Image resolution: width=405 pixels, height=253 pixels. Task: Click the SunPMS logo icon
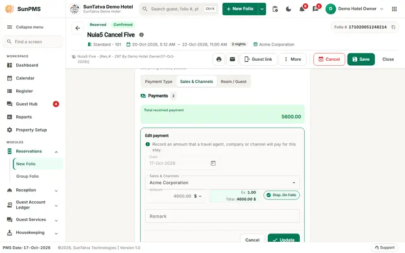point(10,9)
